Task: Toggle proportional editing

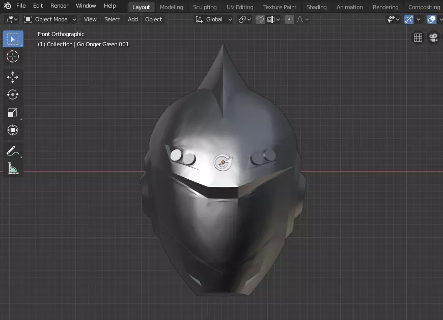Action: point(289,19)
